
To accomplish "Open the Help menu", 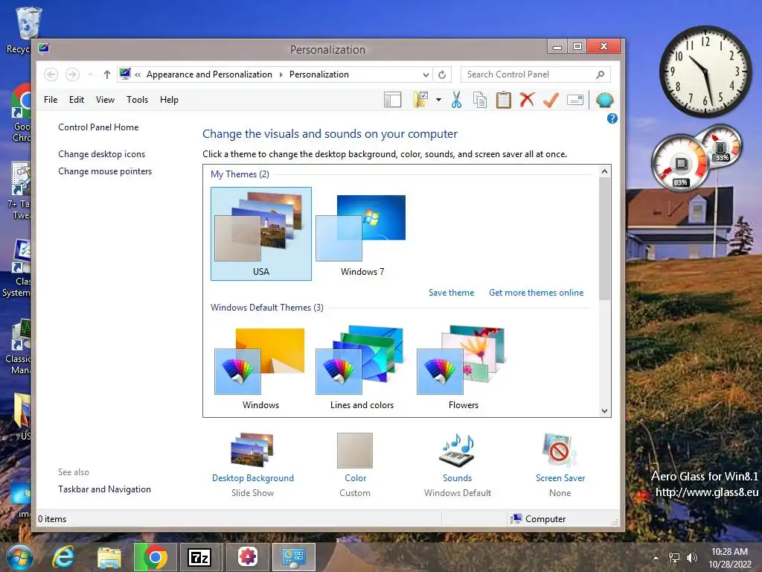I will (x=169, y=100).
